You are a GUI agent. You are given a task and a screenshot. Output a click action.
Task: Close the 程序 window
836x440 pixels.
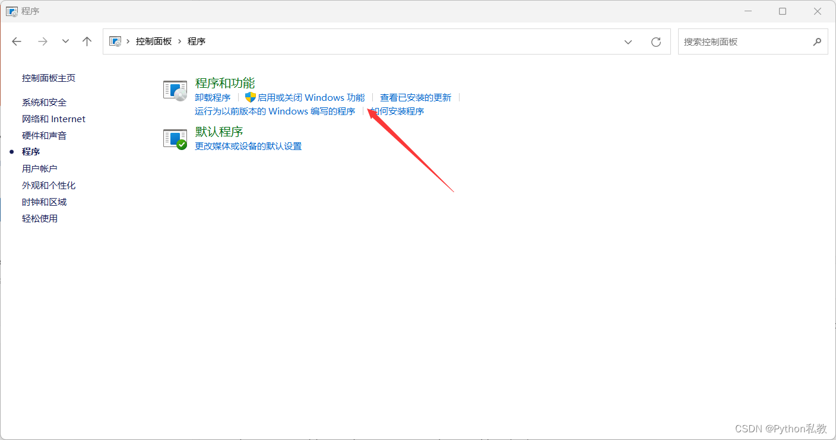(x=818, y=11)
